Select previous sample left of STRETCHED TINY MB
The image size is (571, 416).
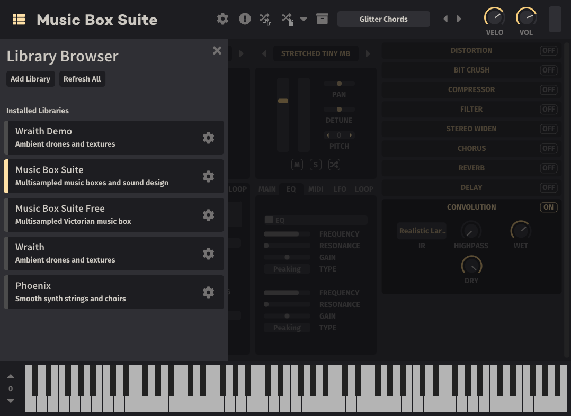click(x=264, y=53)
